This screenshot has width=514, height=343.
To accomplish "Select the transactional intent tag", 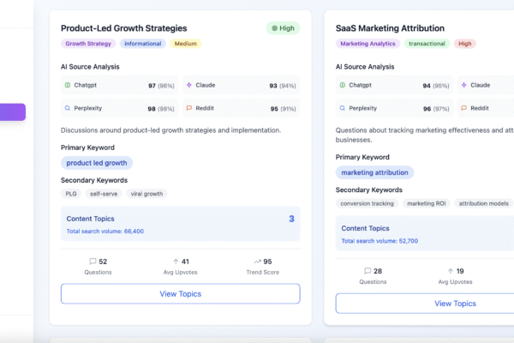I will [x=427, y=44].
